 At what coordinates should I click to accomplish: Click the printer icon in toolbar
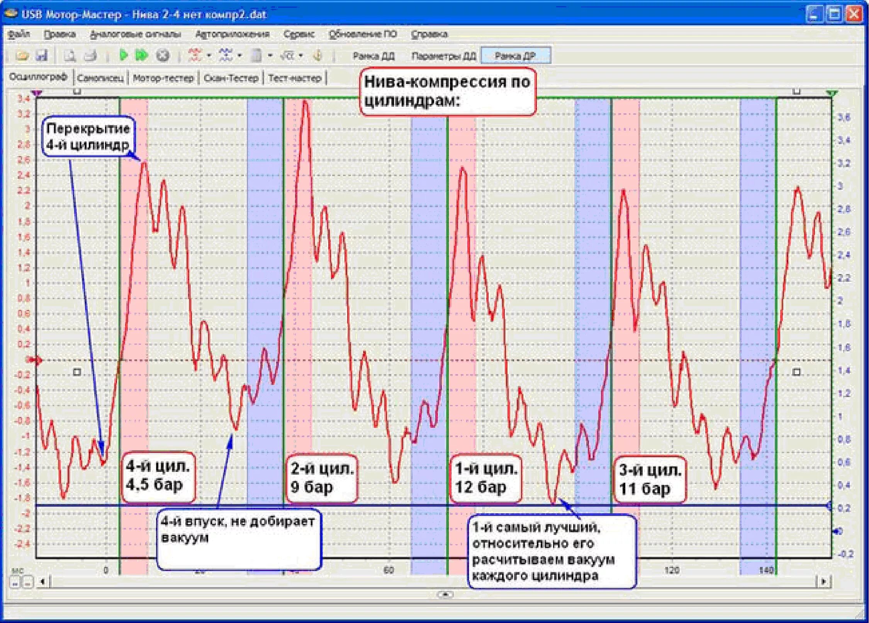click(x=90, y=56)
